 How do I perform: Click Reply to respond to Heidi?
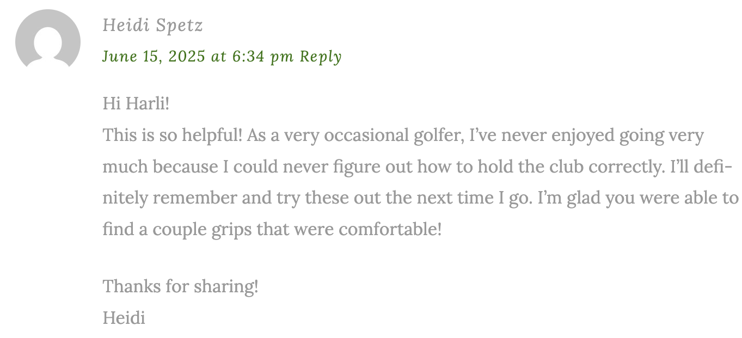[x=321, y=57]
